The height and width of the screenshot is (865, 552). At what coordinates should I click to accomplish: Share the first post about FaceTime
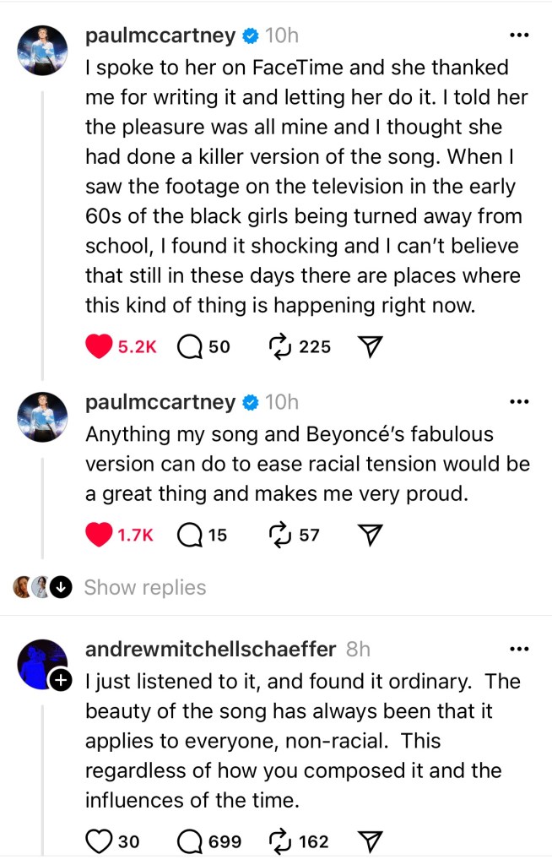tap(371, 346)
